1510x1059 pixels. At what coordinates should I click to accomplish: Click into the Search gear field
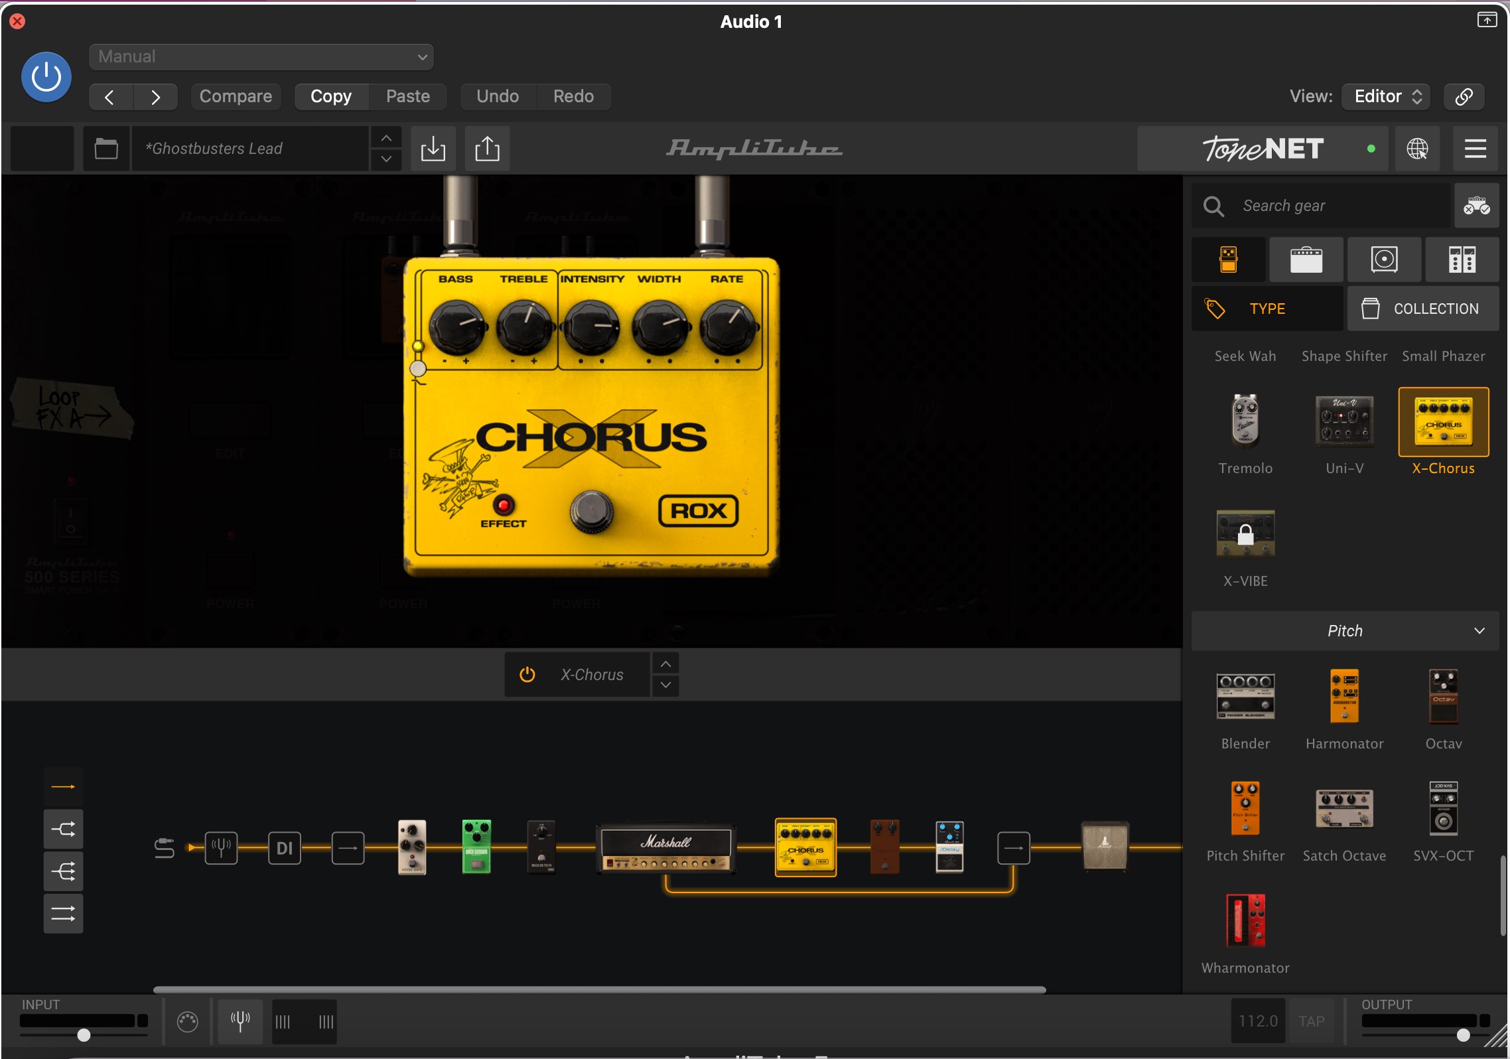[1320, 206]
